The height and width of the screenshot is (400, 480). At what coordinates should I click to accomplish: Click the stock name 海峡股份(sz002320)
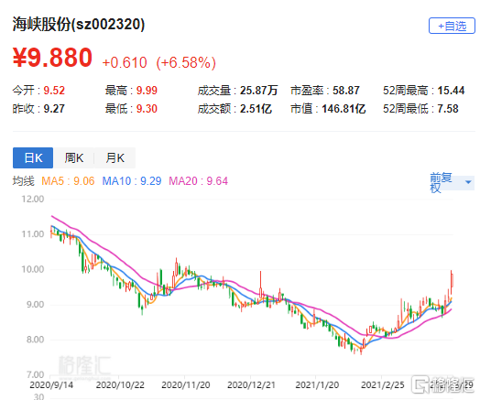point(79,25)
